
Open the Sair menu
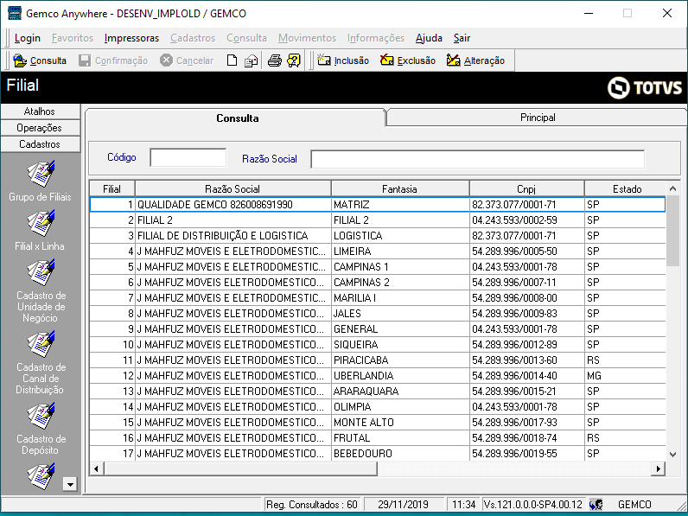coord(462,38)
